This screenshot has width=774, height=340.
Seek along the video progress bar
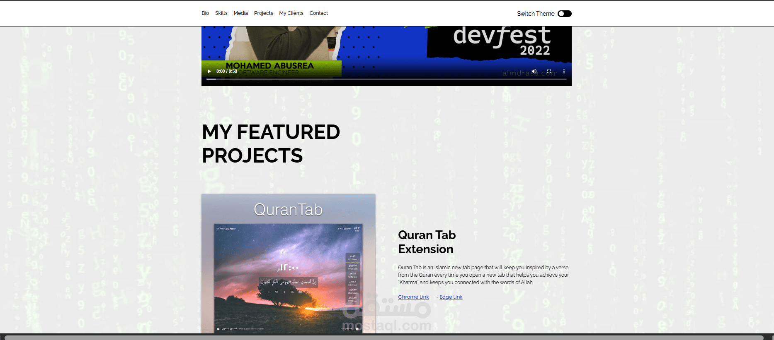click(x=386, y=79)
